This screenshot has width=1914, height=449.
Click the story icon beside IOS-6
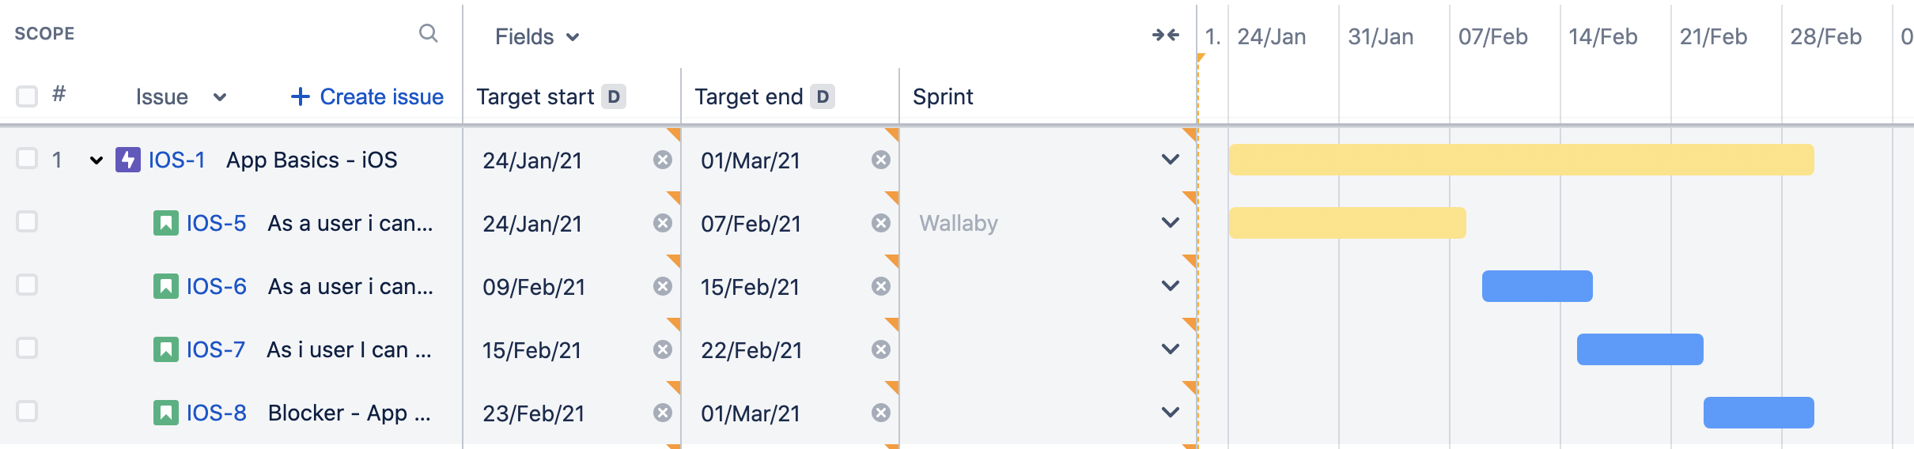pos(166,286)
